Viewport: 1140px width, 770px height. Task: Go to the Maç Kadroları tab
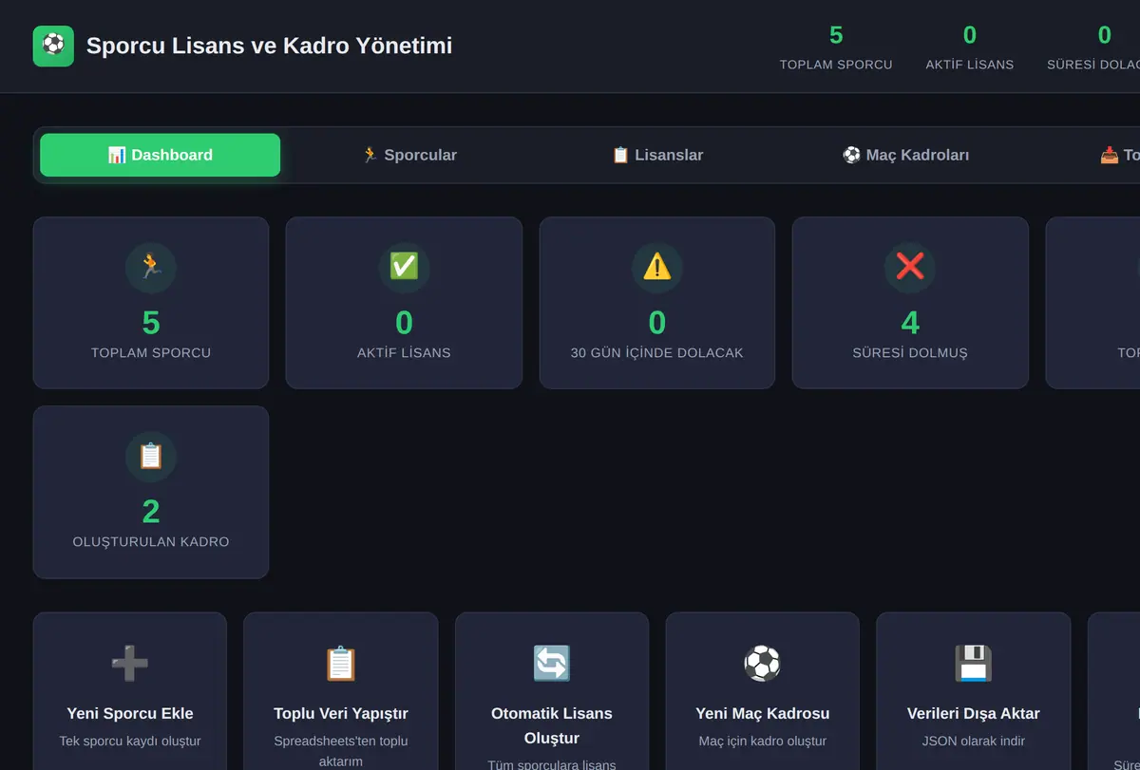906,155
